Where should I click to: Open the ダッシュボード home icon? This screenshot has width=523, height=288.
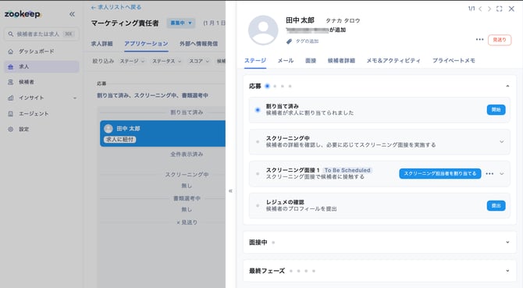(11, 52)
